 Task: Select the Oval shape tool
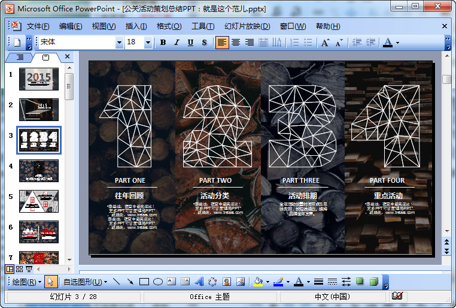coord(158,282)
